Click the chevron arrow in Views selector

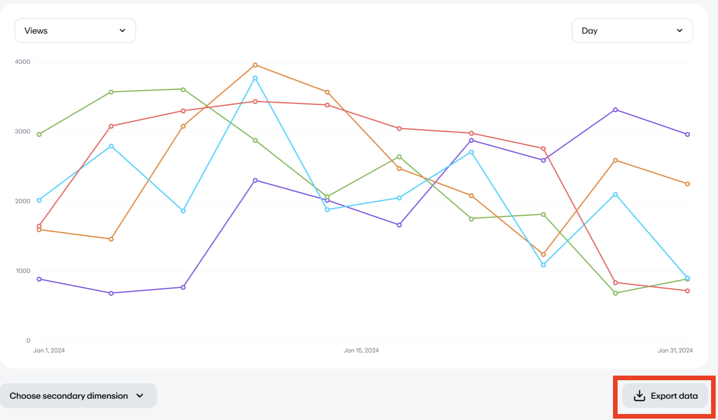click(123, 31)
